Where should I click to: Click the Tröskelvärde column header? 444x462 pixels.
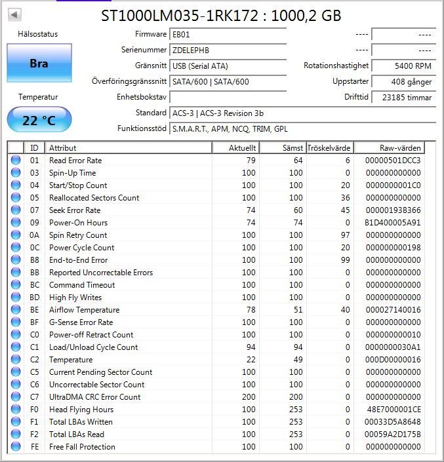point(330,148)
